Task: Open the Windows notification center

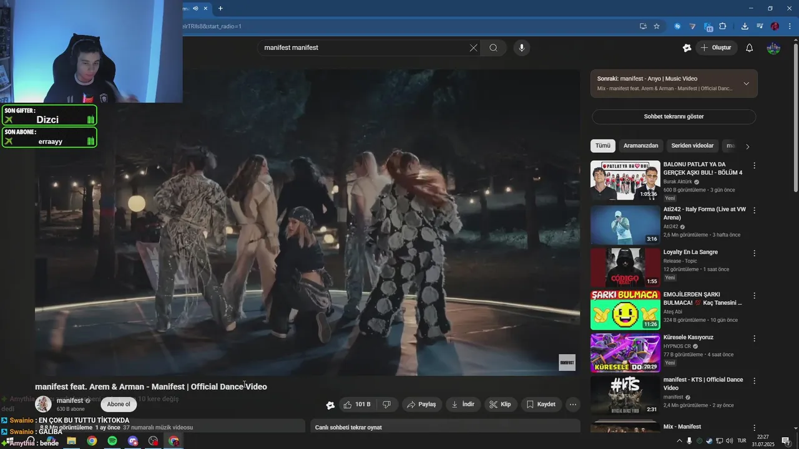Action: tap(786, 441)
